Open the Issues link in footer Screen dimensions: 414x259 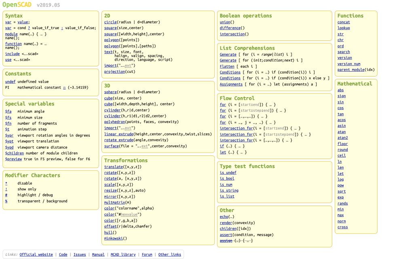(80, 255)
